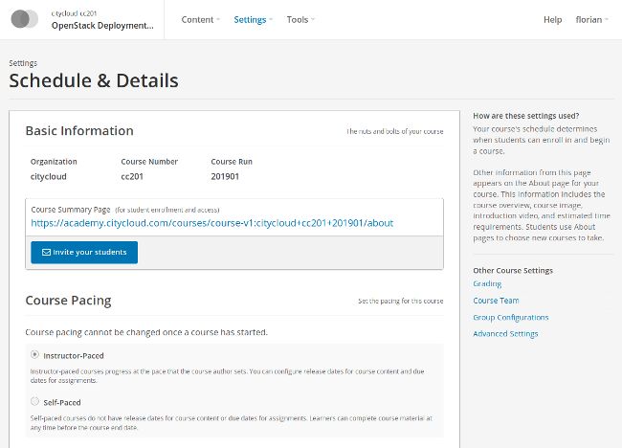622x448 pixels.
Task: Expand the florian user menu
Action: point(591,19)
